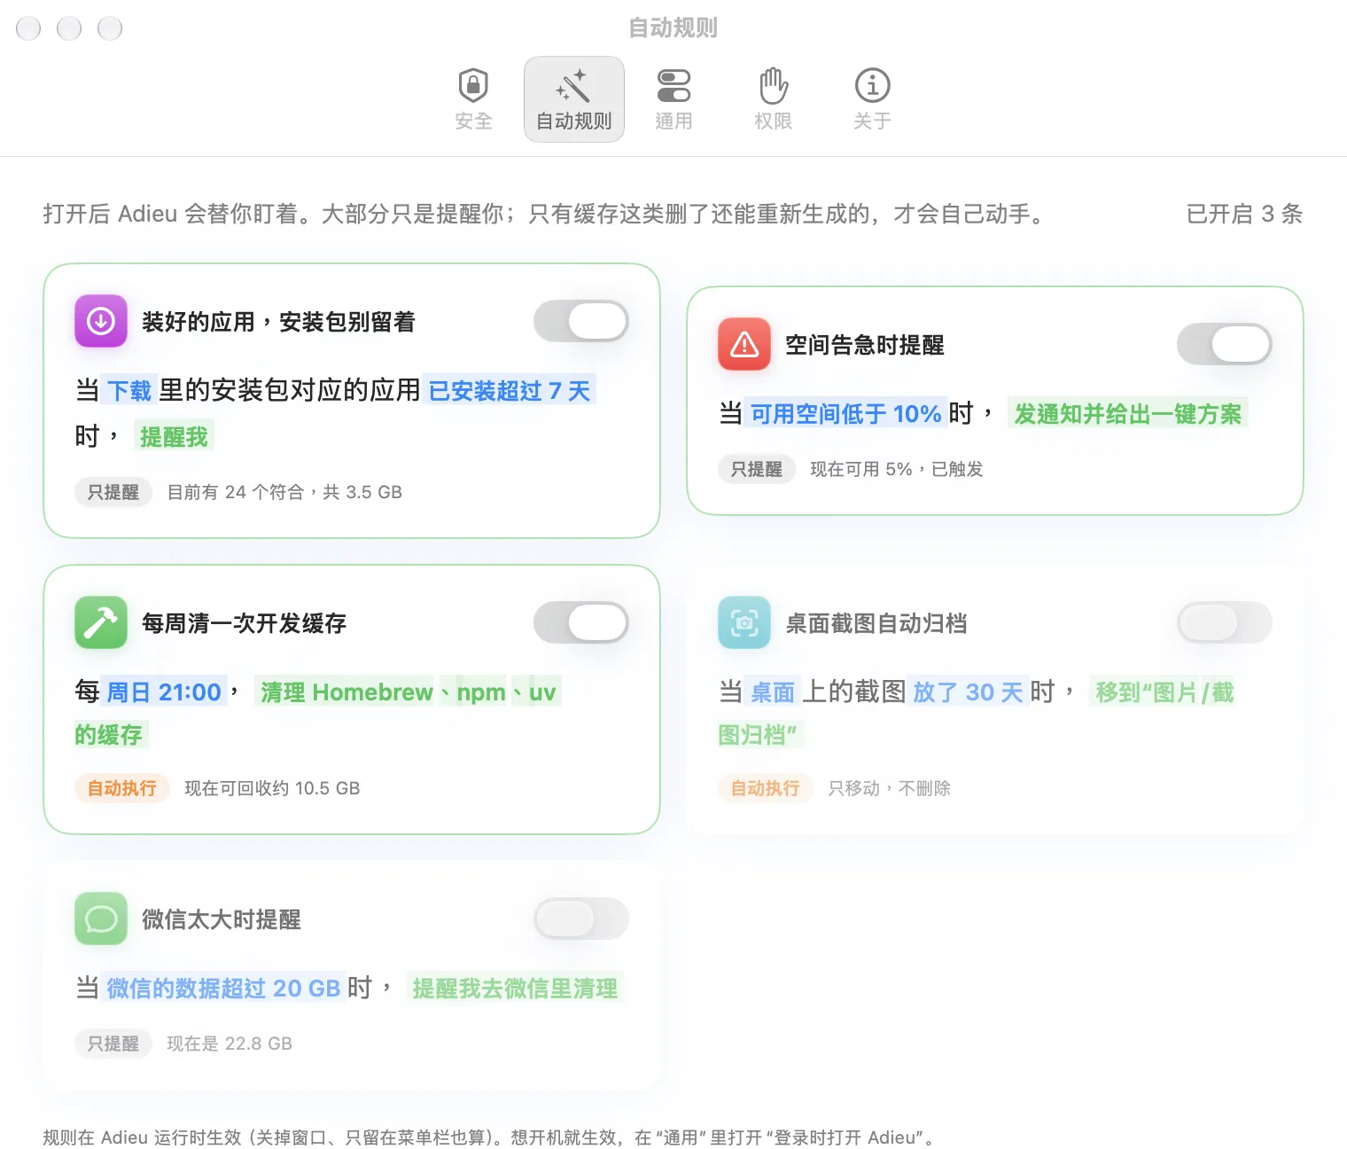Click the 目前有 24 个符合，共 3.5 GB status

pos(284,492)
